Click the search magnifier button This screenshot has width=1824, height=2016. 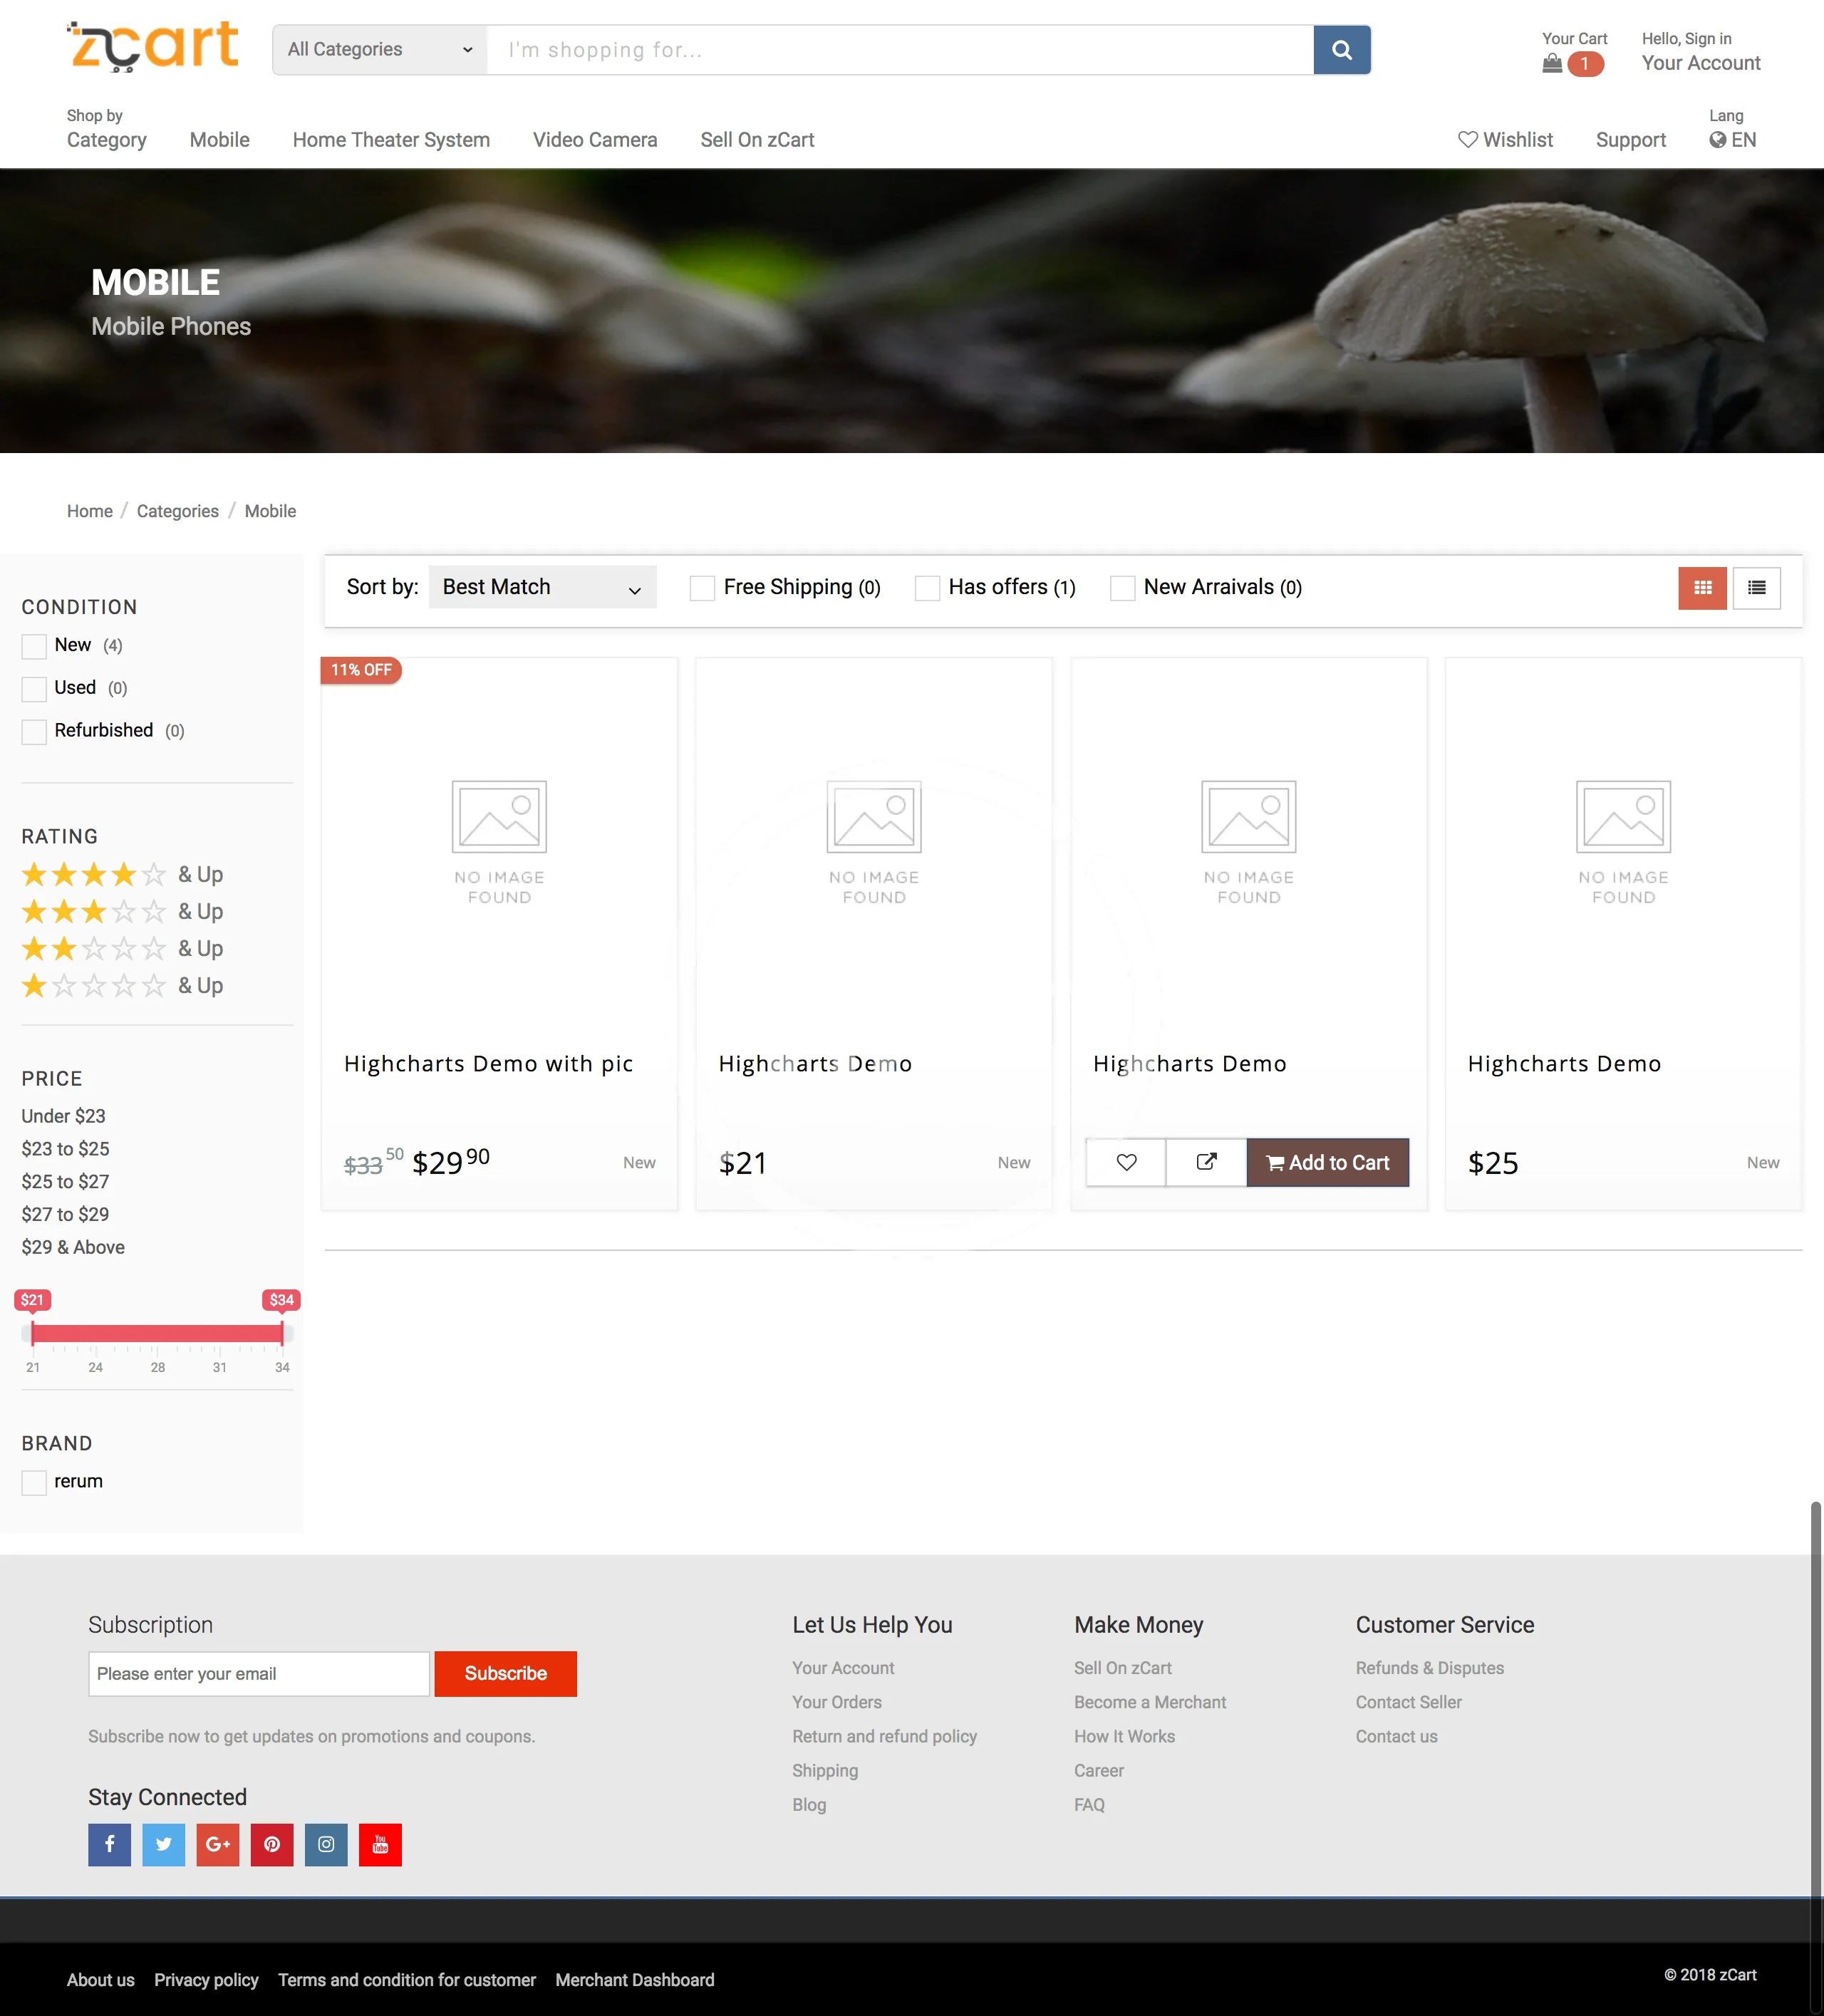point(1341,50)
